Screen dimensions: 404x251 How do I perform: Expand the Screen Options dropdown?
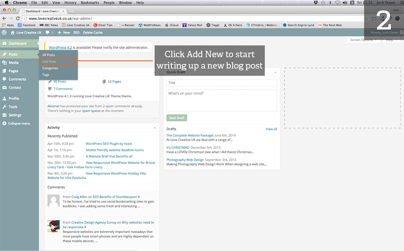click(x=363, y=40)
